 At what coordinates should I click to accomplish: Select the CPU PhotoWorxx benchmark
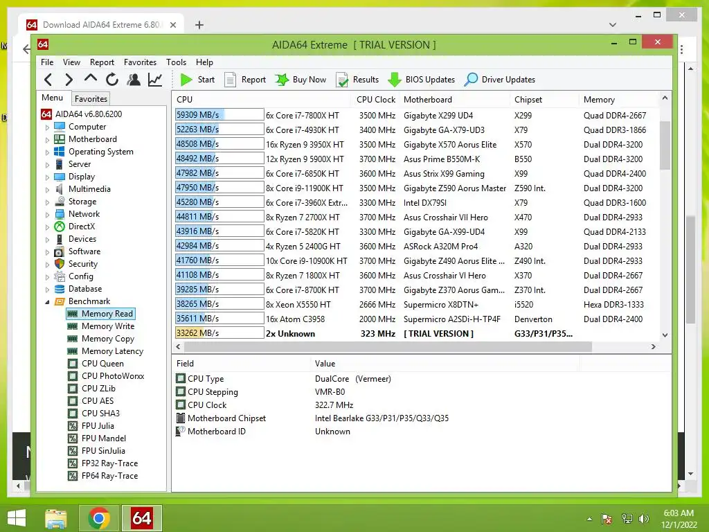pyautogui.click(x=106, y=376)
